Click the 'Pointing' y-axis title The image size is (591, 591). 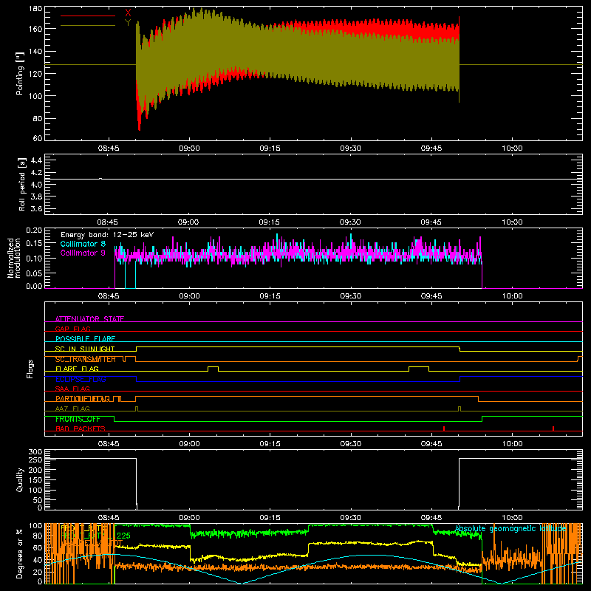tap(20, 73)
